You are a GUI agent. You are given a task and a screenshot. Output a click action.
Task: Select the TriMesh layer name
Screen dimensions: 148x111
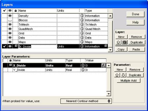(24, 25)
